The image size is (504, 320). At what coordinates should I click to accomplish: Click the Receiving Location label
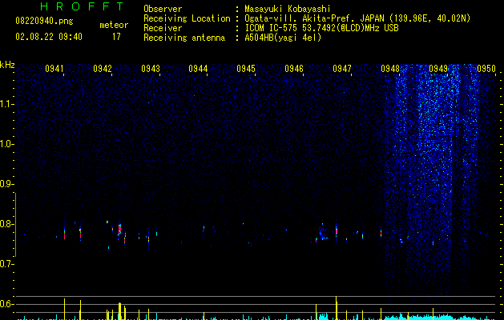(x=187, y=18)
